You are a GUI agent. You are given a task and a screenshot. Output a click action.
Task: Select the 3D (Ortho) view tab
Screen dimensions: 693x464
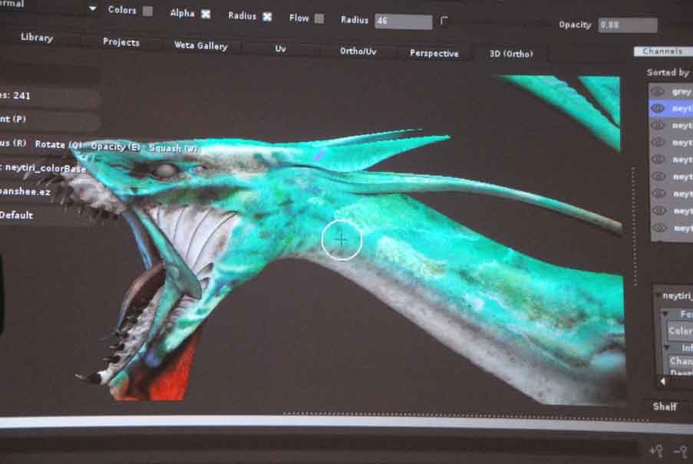pyautogui.click(x=511, y=54)
